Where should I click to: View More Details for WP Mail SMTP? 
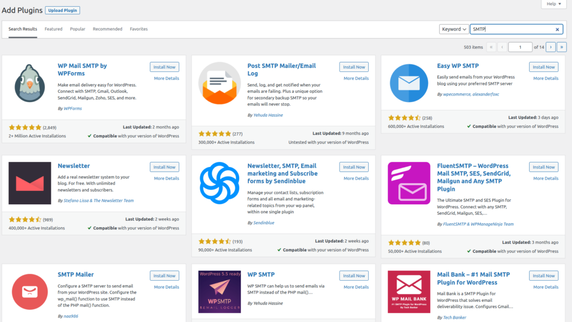pos(166,78)
